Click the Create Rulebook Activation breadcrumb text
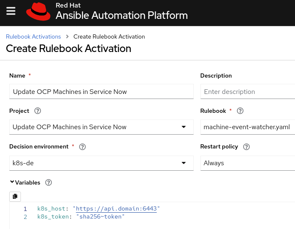 pyautogui.click(x=109, y=36)
